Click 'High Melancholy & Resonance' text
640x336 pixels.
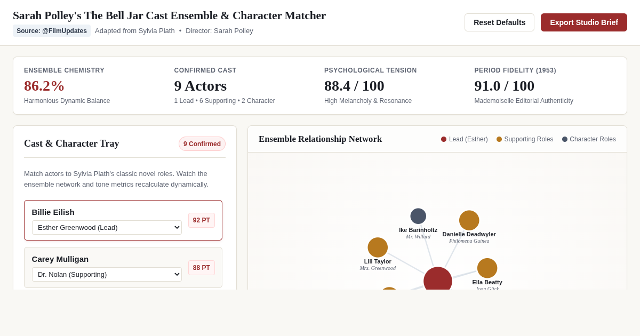coord(368,101)
